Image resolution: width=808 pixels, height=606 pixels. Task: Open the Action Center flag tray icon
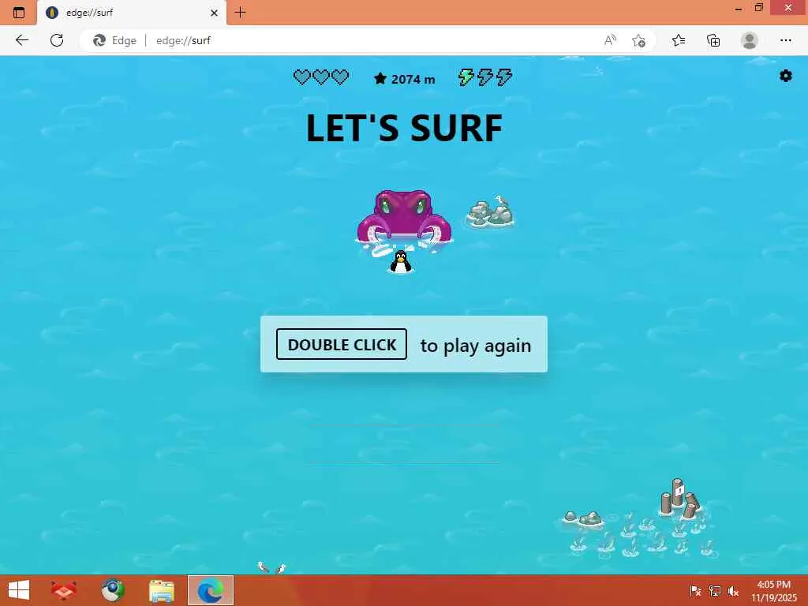[696, 590]
